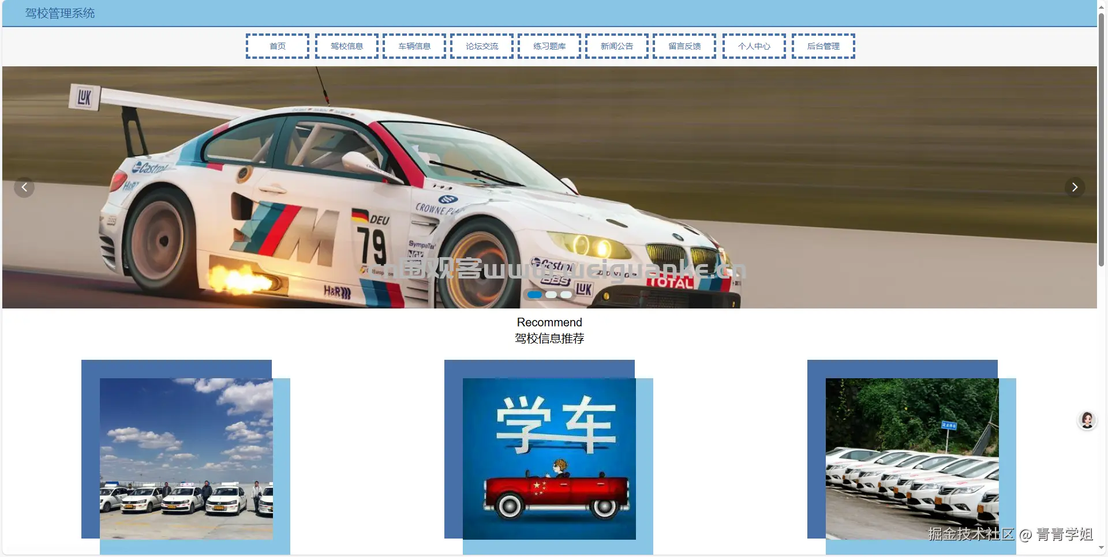Image resolution: width=1108 pixels, height=557 pixels.
Task: Select the third carousel indicator dot
Action: pos(566,295)
